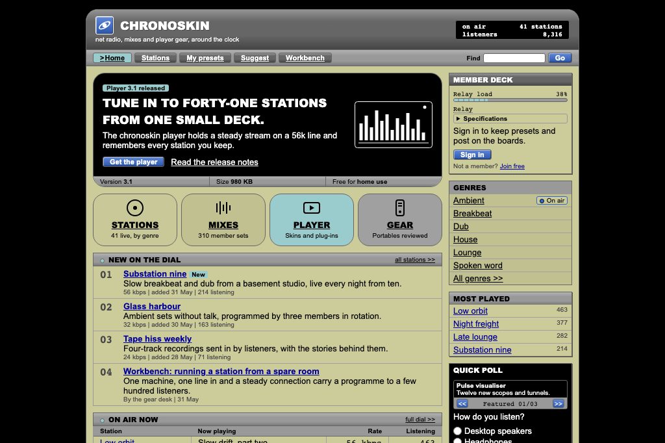The width and height of the screenshot is (665, 443).
Task: Click the Player card heading
Action: [x=312, y=225]
